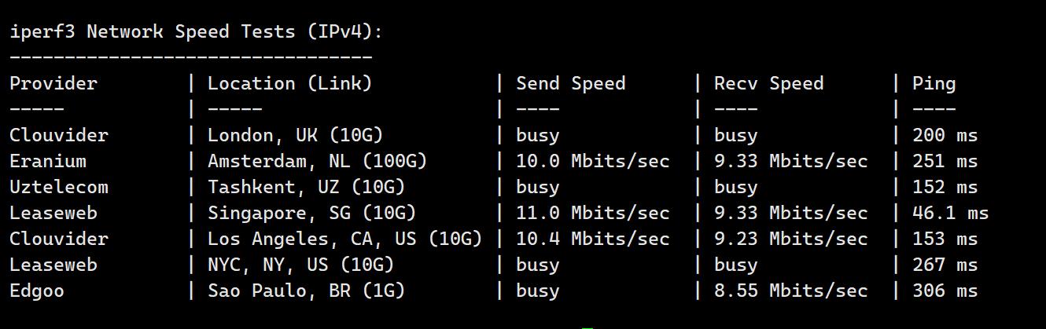1046x329 pixels.
Task: Click the Singapore, SG (10G) location
Action: click(x=311, y=213)
